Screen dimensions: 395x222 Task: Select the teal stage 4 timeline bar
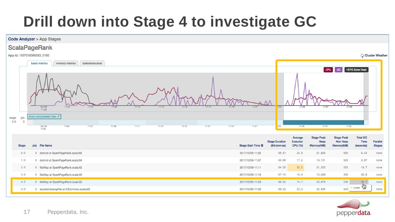coord(323,123)
